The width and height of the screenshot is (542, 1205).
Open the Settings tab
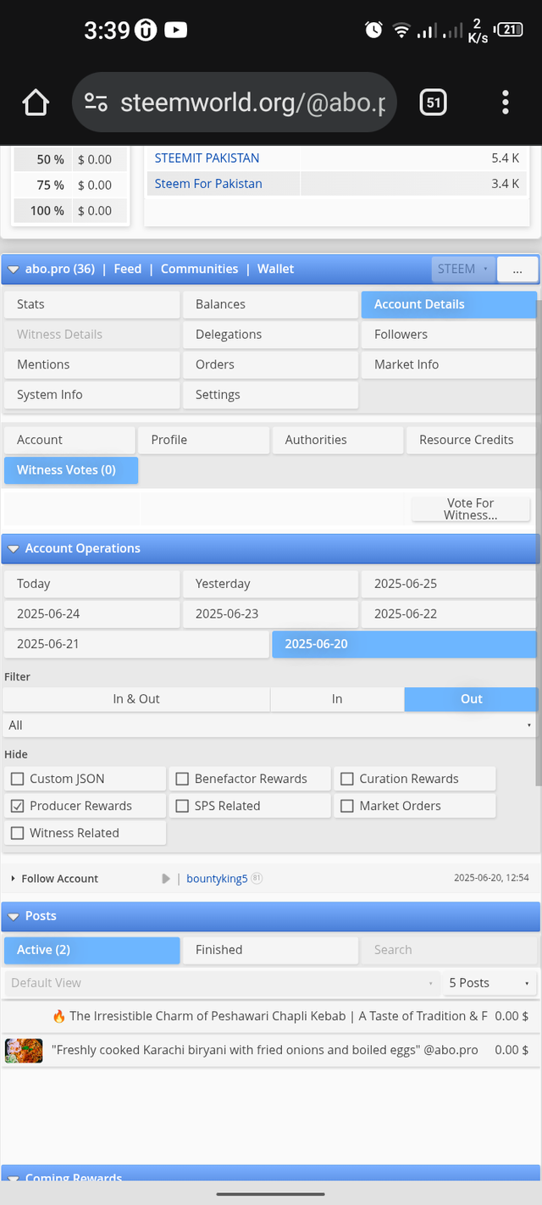coord(270,395)
